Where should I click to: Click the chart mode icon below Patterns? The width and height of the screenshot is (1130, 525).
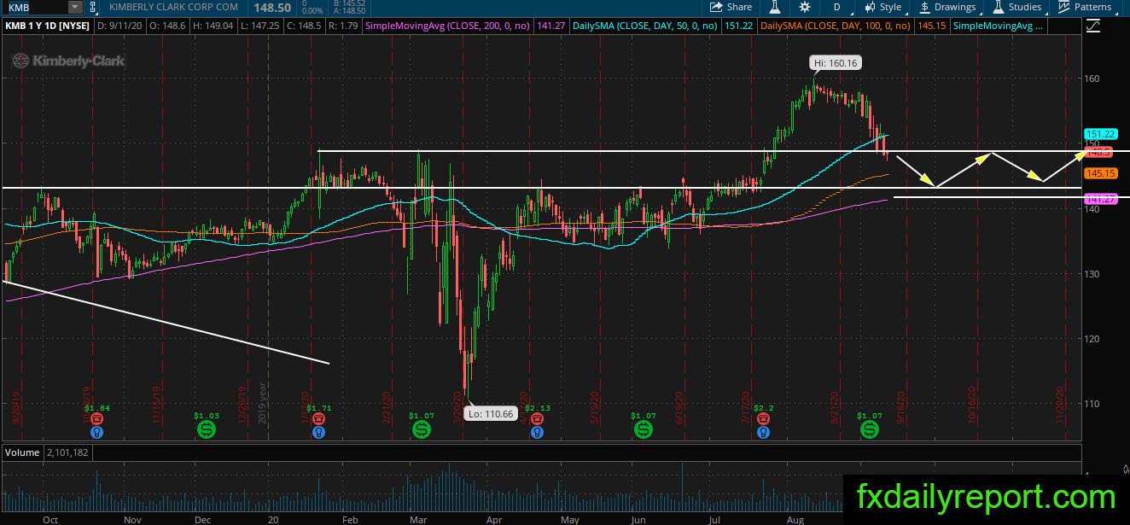[x=1094, y=26]
